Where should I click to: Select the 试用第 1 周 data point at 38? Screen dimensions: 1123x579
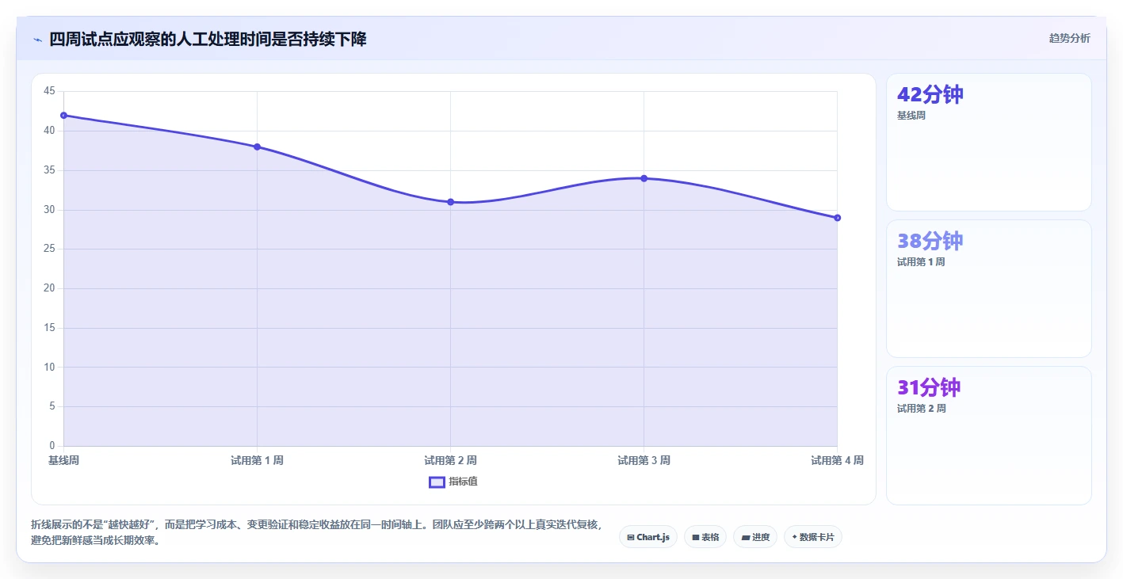tap(257, 147)
